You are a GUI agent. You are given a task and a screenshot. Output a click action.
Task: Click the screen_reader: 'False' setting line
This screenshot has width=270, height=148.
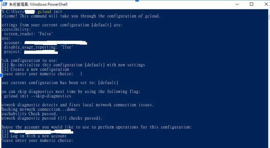coord(28,34)
